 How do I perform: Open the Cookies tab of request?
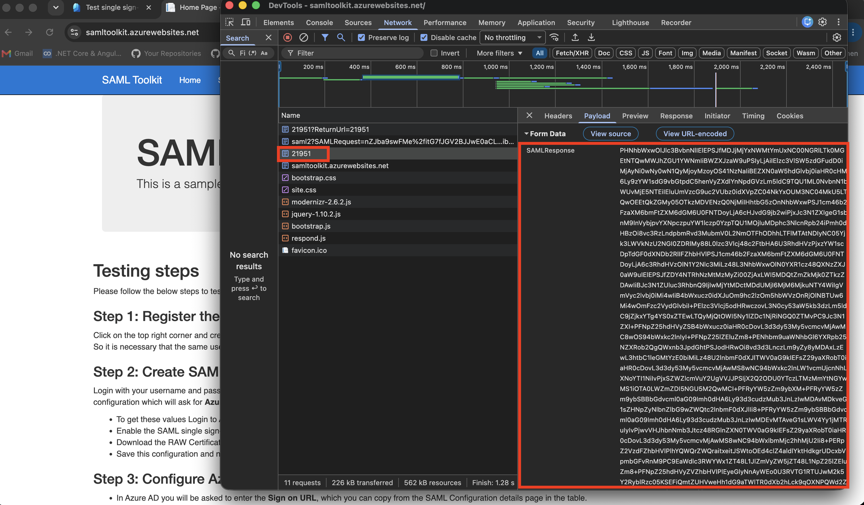[x=790, y=116]
